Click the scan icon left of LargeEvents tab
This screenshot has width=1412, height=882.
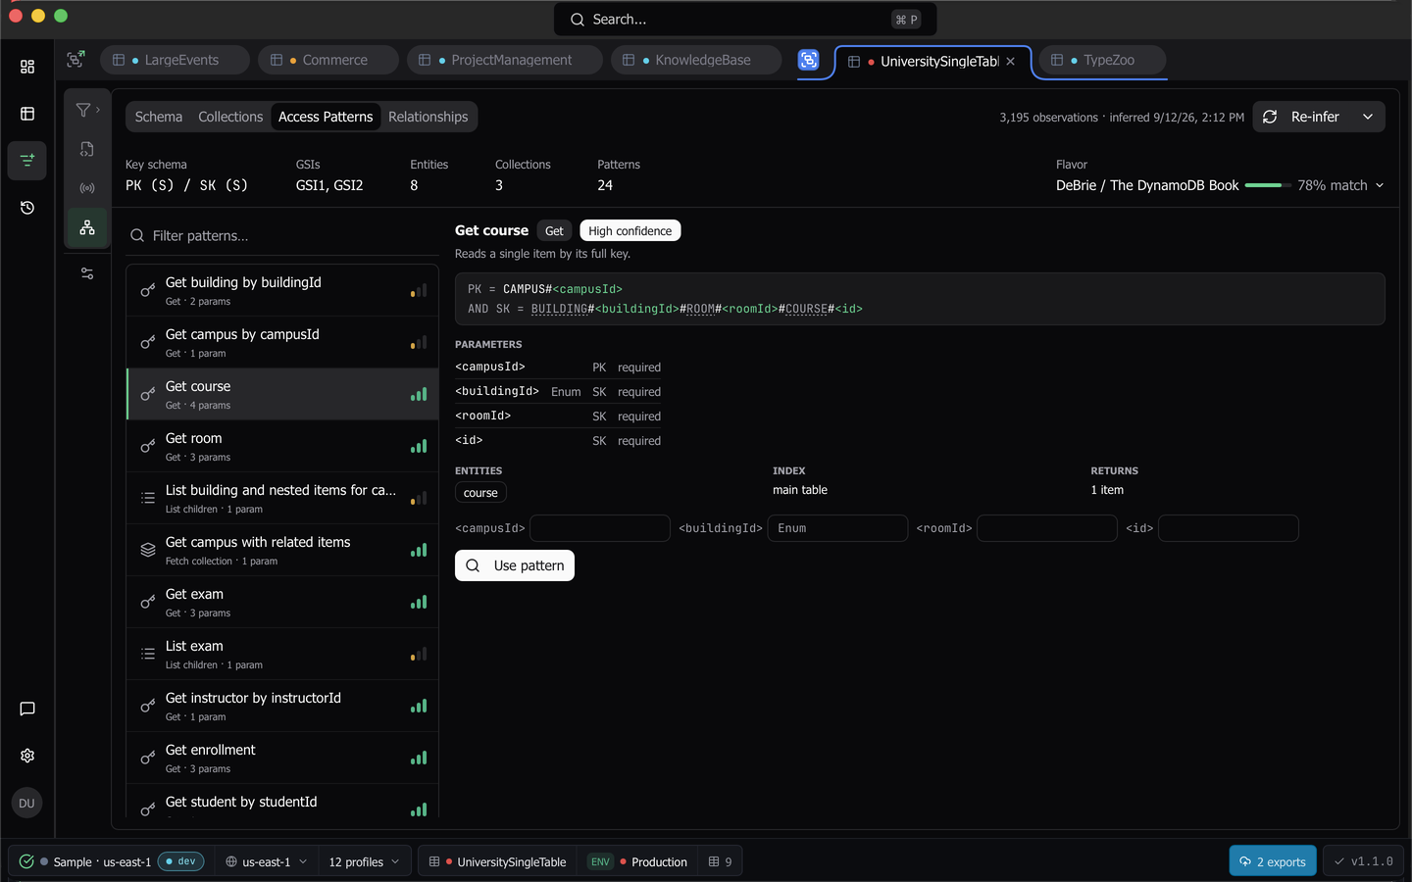[x=76, y=60]
